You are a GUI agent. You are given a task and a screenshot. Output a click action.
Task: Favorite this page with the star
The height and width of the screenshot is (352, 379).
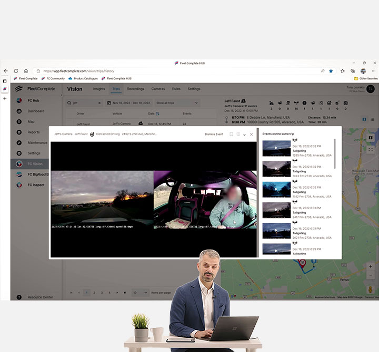coord(331,71)
